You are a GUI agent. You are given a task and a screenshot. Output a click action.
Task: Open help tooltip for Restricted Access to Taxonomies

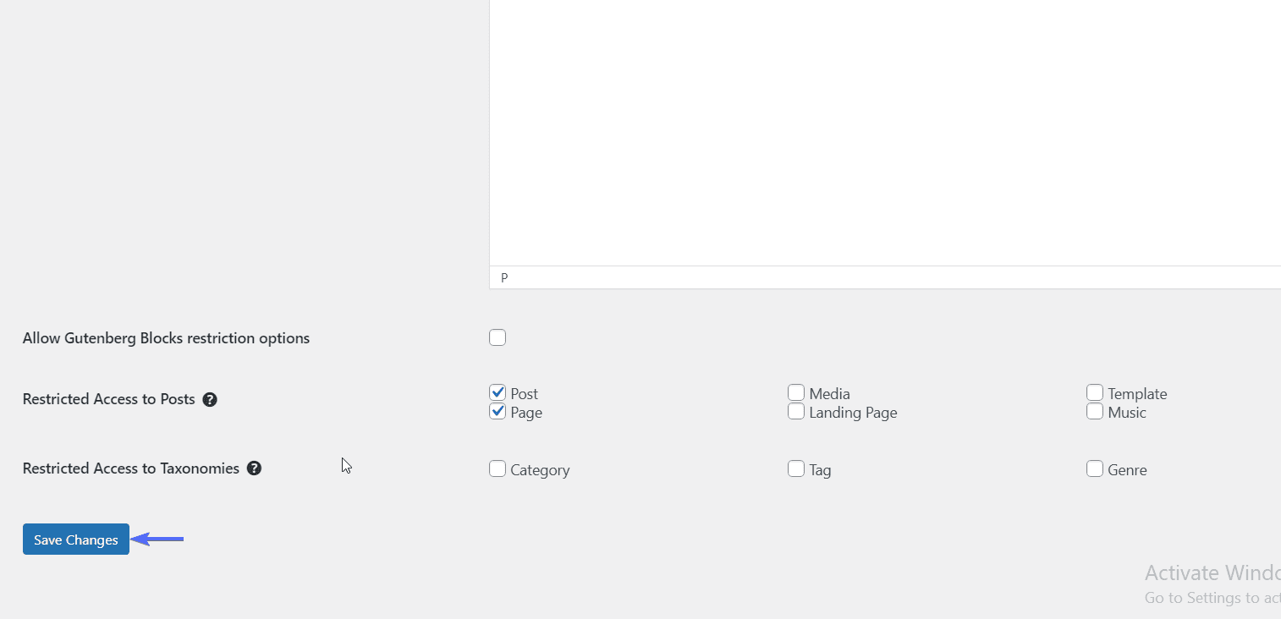[x=254, y=468]
